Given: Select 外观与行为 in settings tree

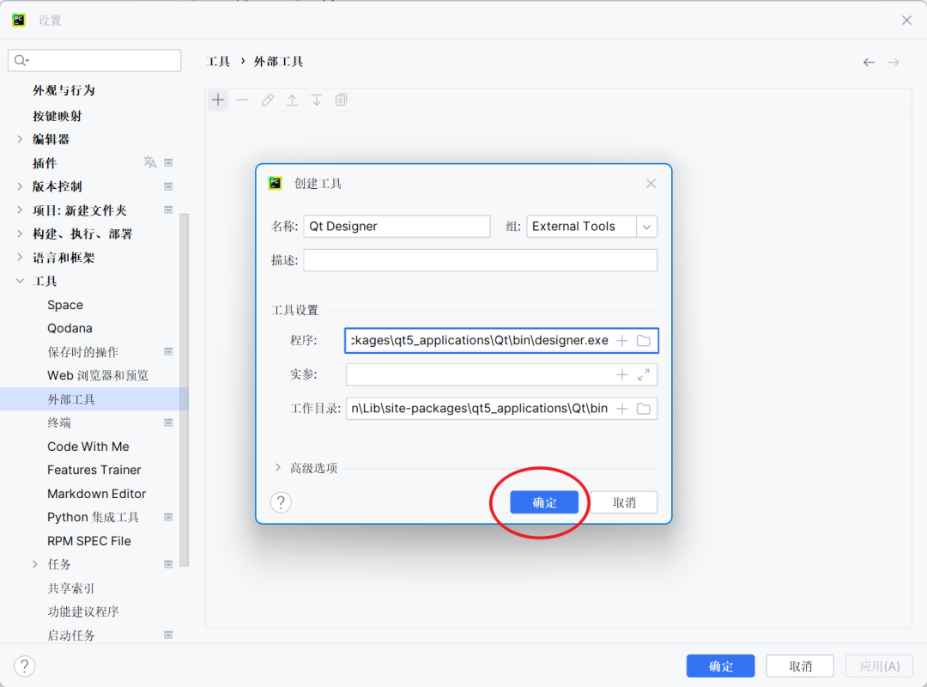Looking at the screenshot, I should [x=64, y=90].
